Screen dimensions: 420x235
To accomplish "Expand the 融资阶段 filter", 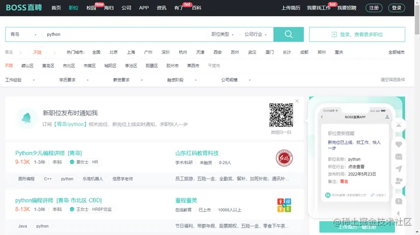I will tap(182, 80).
